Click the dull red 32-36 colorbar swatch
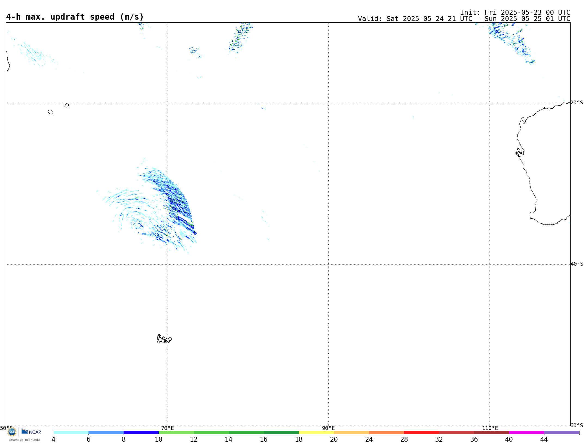The width and height of the screenshot is (588, 443). (457, 432)
